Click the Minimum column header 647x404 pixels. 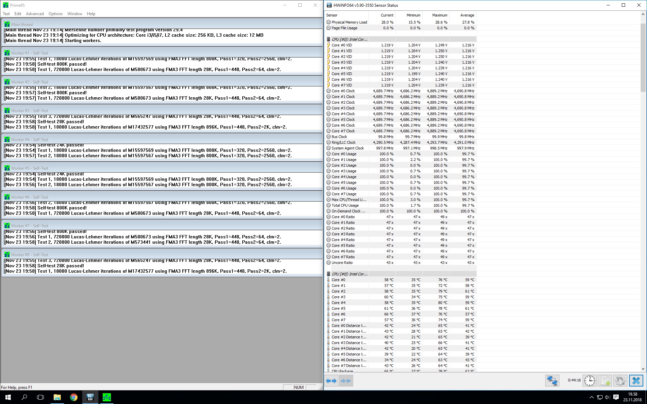[409, 15]
